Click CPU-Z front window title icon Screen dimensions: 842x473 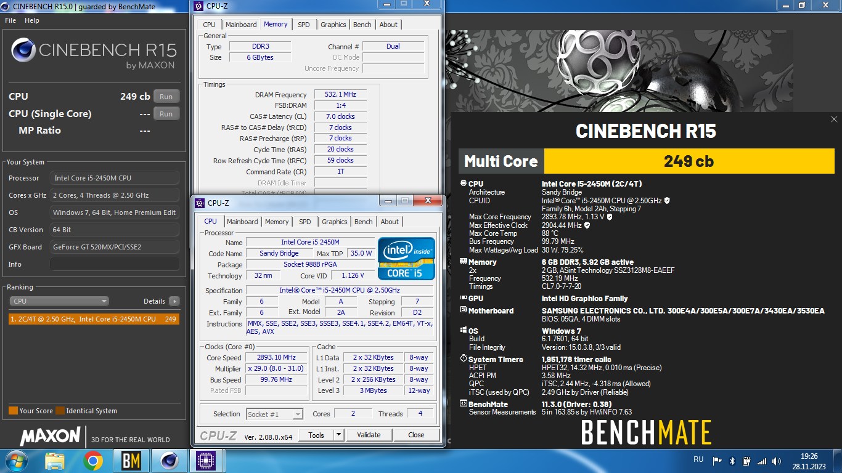200,203
